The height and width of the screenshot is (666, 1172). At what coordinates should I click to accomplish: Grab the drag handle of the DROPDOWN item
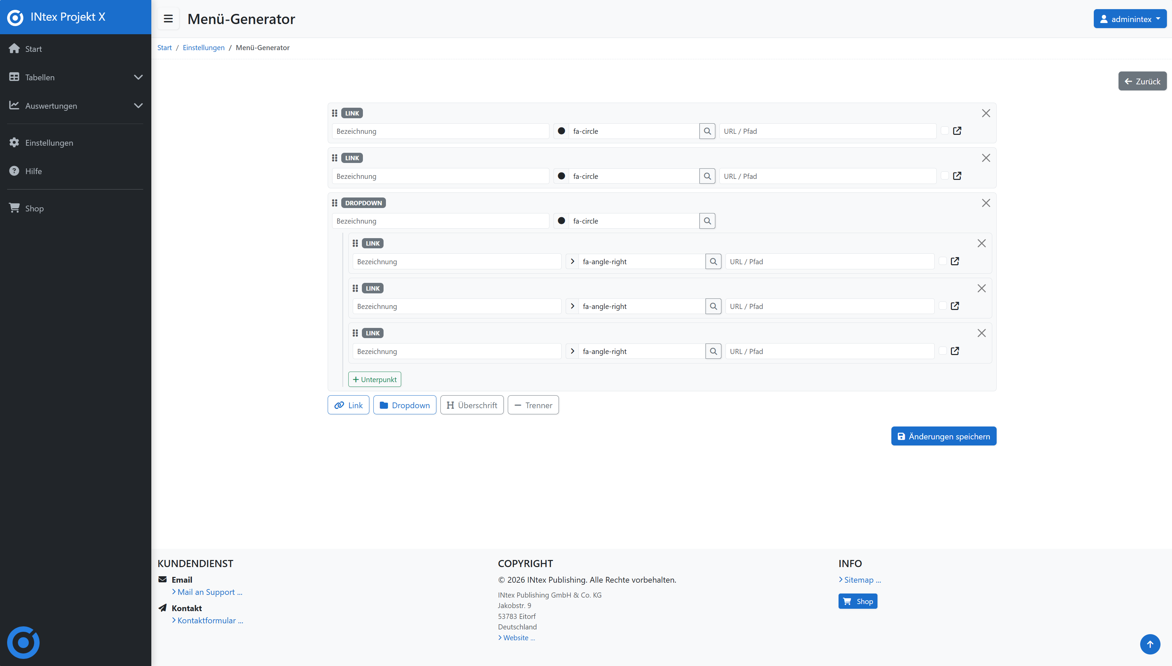pos(334,203)
